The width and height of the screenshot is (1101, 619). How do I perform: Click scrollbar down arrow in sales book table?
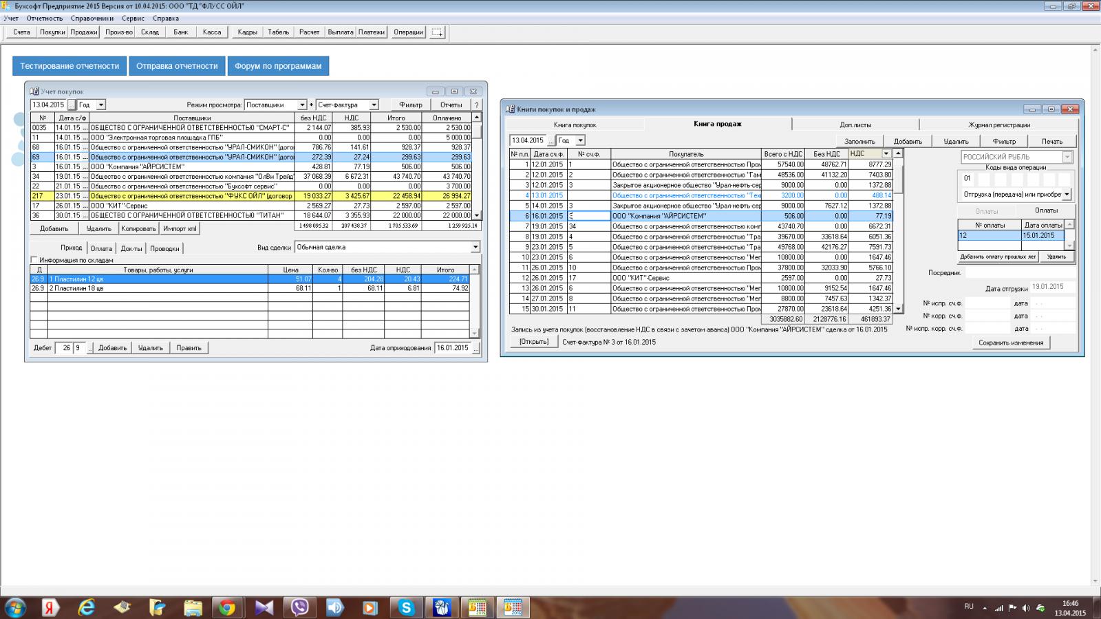tap(898, 309)
